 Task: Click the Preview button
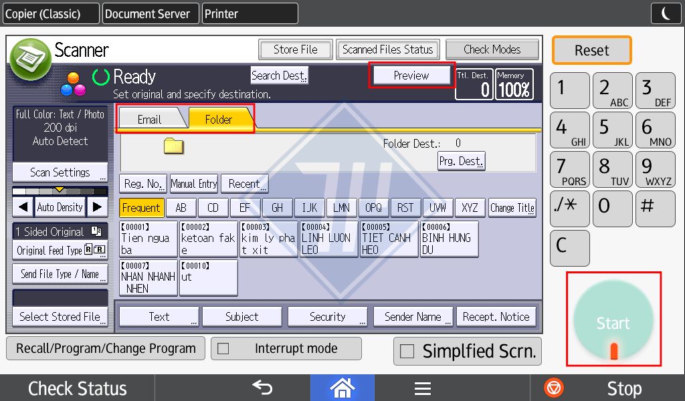pyautogui.click(x=411, y=76)
